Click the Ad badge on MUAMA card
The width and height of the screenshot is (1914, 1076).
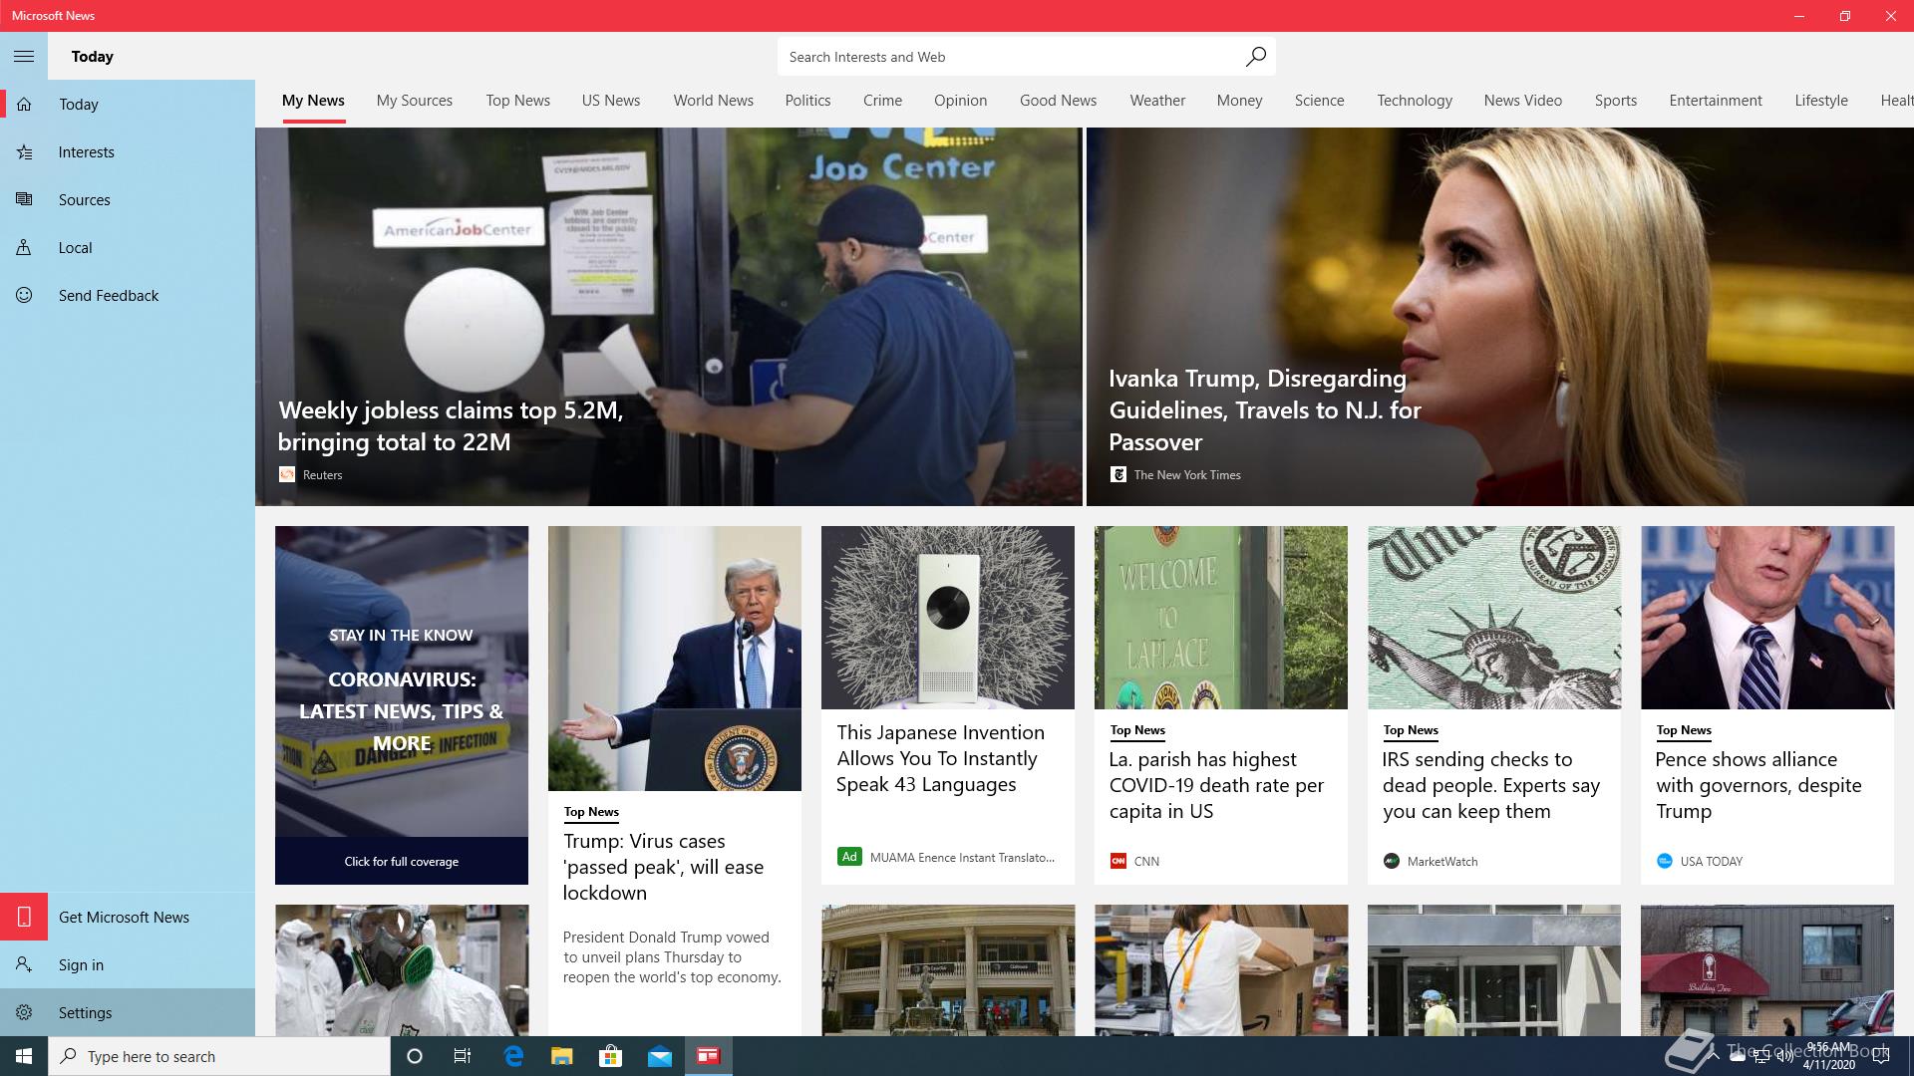[849, 857]
